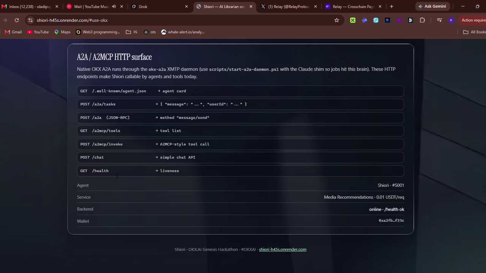Open the purple profile avatar
486x273 pixels.
451,20
